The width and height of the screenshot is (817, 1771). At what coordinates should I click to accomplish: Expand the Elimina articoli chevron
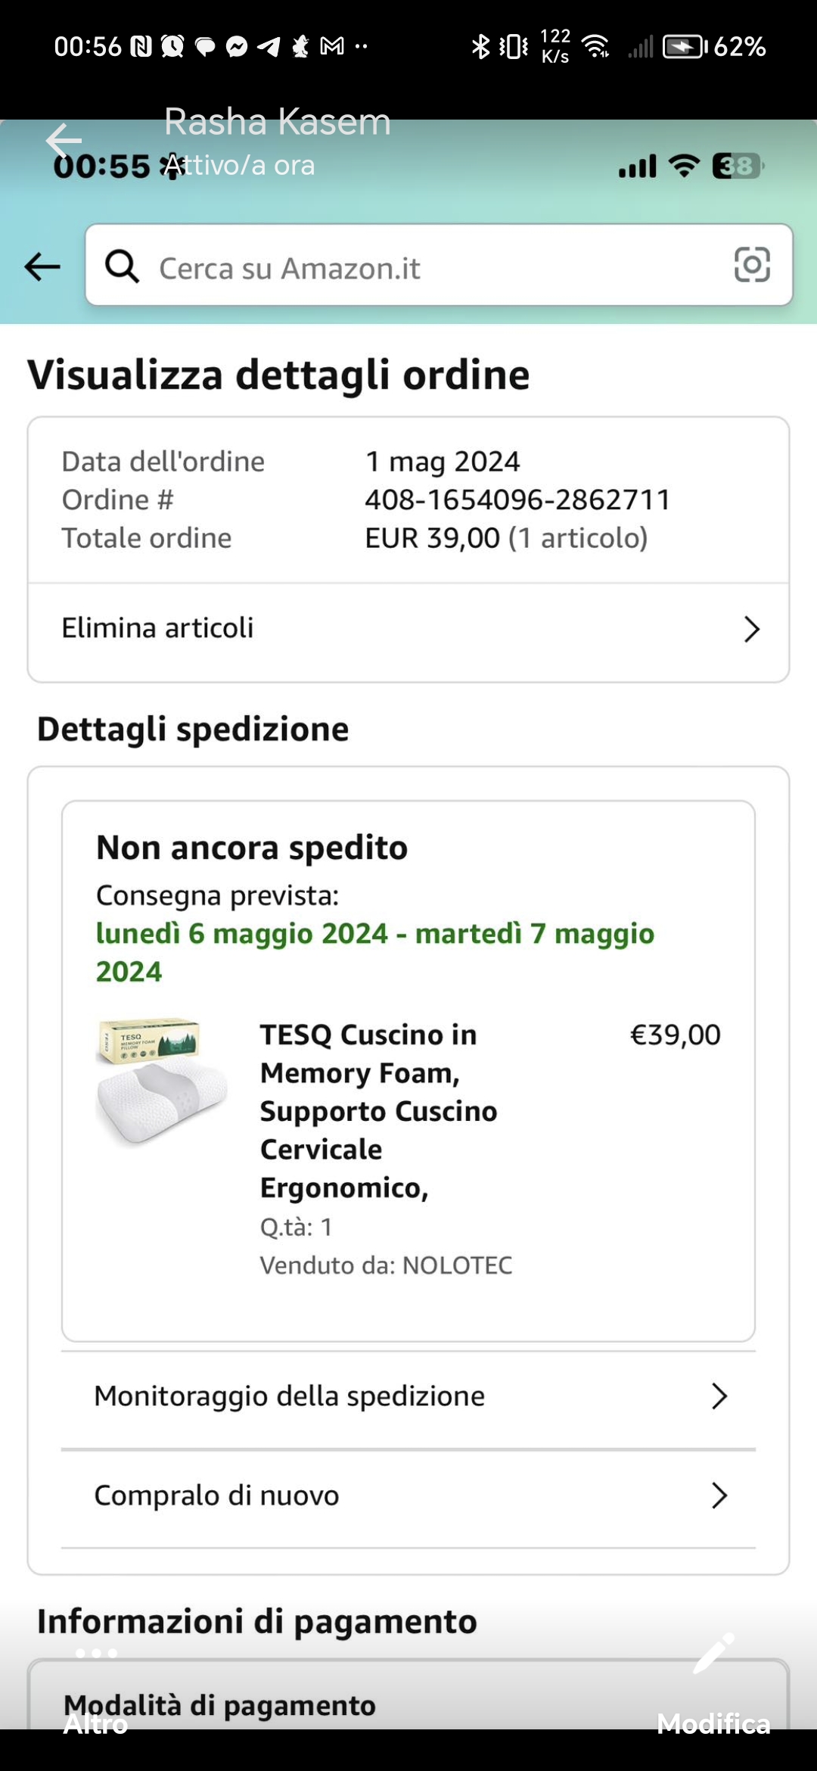click(751, 629)
